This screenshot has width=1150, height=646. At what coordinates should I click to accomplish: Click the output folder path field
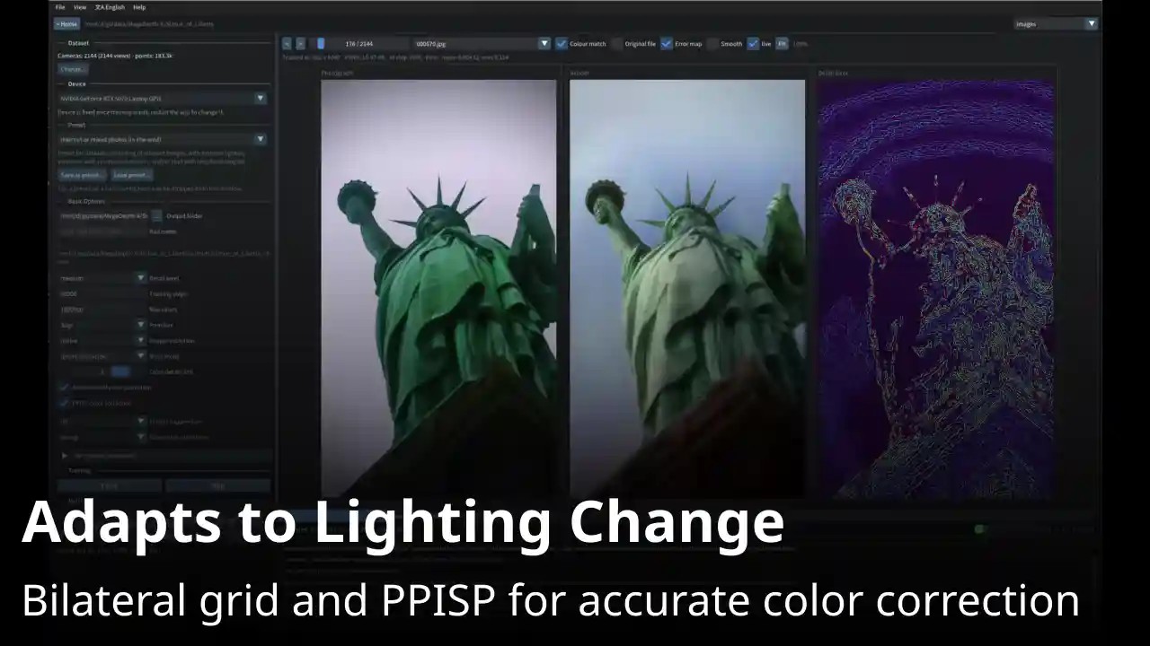(x=102, y=216)
